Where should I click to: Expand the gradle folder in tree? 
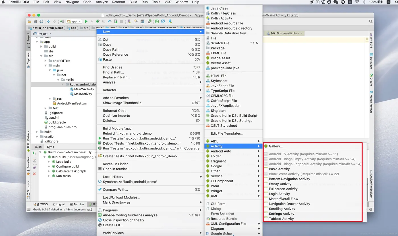pyautogui.click(x=37, y=137)
